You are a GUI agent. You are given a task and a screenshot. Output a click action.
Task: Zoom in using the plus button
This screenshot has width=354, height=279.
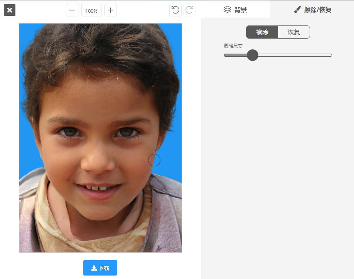(x=111, y=10)
